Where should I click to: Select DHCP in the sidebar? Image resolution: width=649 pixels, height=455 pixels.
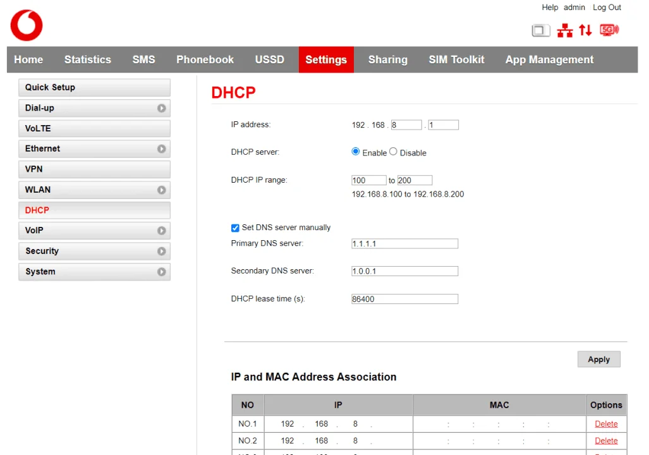click(x=94, y=210)
